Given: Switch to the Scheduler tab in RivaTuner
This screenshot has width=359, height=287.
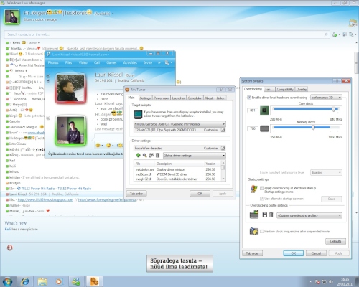Looking at the screenshot, I should point(195,98).
